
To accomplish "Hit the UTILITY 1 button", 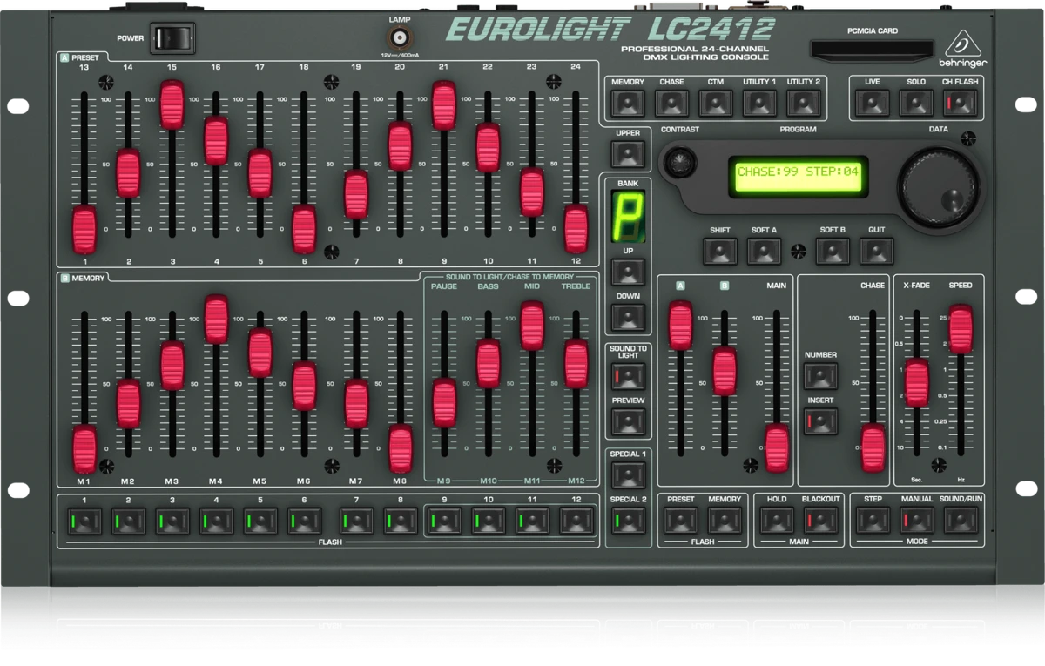I will 759,103.
